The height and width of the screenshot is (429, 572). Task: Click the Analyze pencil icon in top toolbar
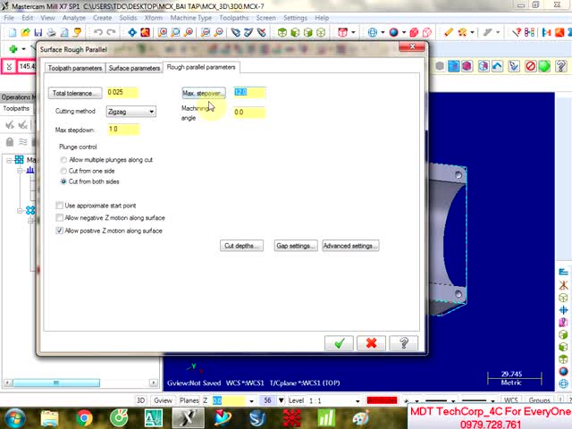tap(449, 32)
